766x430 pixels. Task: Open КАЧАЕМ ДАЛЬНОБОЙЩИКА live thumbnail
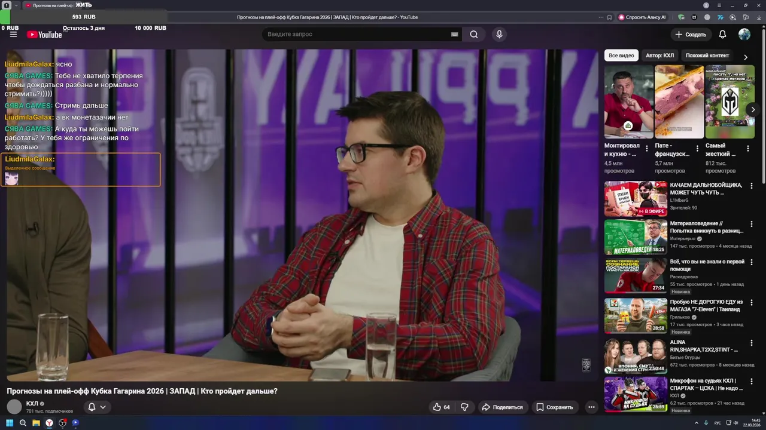(x=636, y=199)
